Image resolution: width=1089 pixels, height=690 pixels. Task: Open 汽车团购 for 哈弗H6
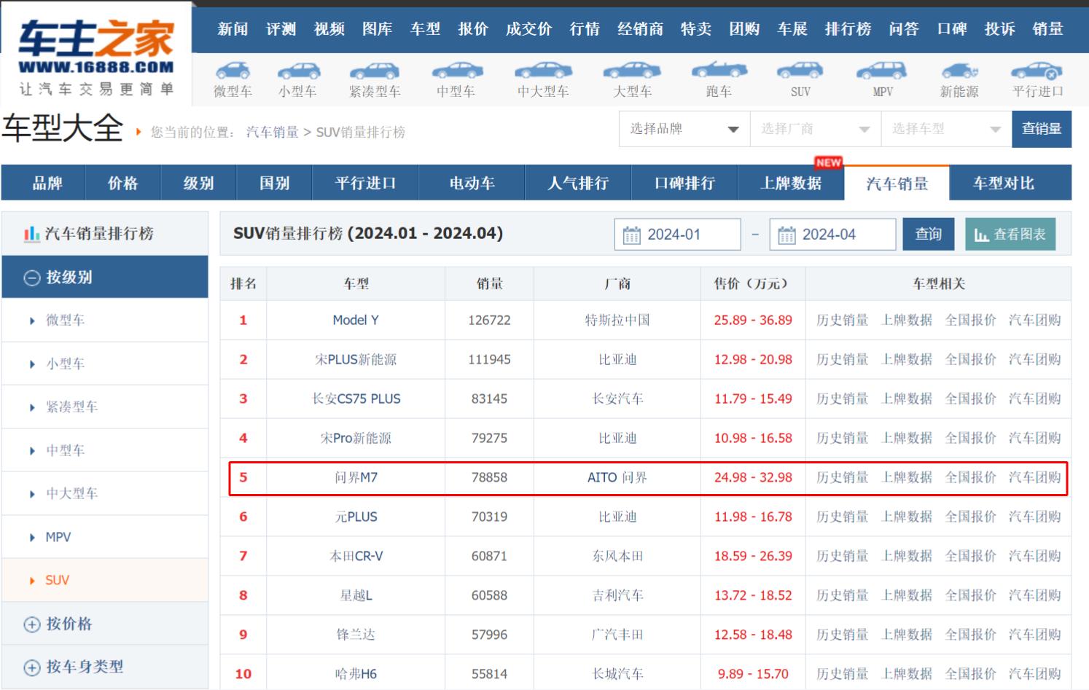point(1035,674)
